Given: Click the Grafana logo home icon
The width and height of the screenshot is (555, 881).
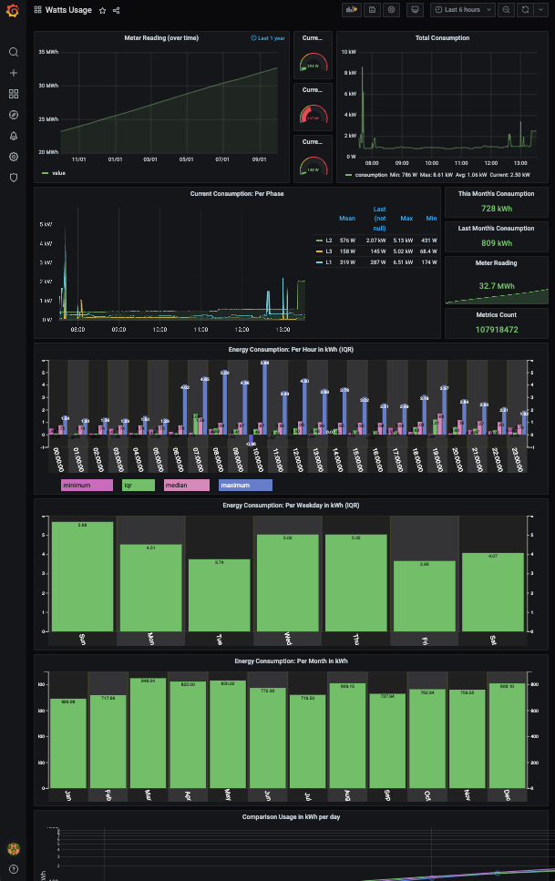Looking at the screenshot, I should (x=13, y=10).
